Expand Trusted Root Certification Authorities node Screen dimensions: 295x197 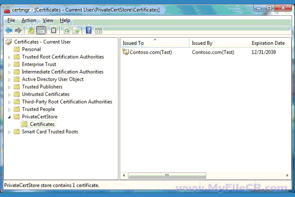click(x=9, y=57)
